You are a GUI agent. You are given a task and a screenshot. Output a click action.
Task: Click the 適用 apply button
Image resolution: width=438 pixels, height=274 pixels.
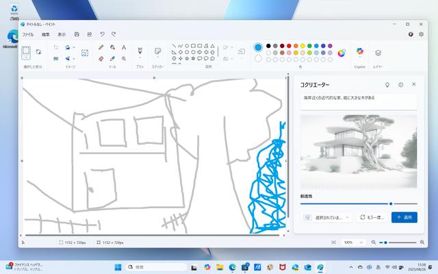(x=404, y=217)
